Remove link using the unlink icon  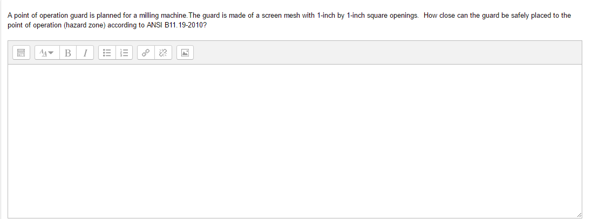coord(163,53)
